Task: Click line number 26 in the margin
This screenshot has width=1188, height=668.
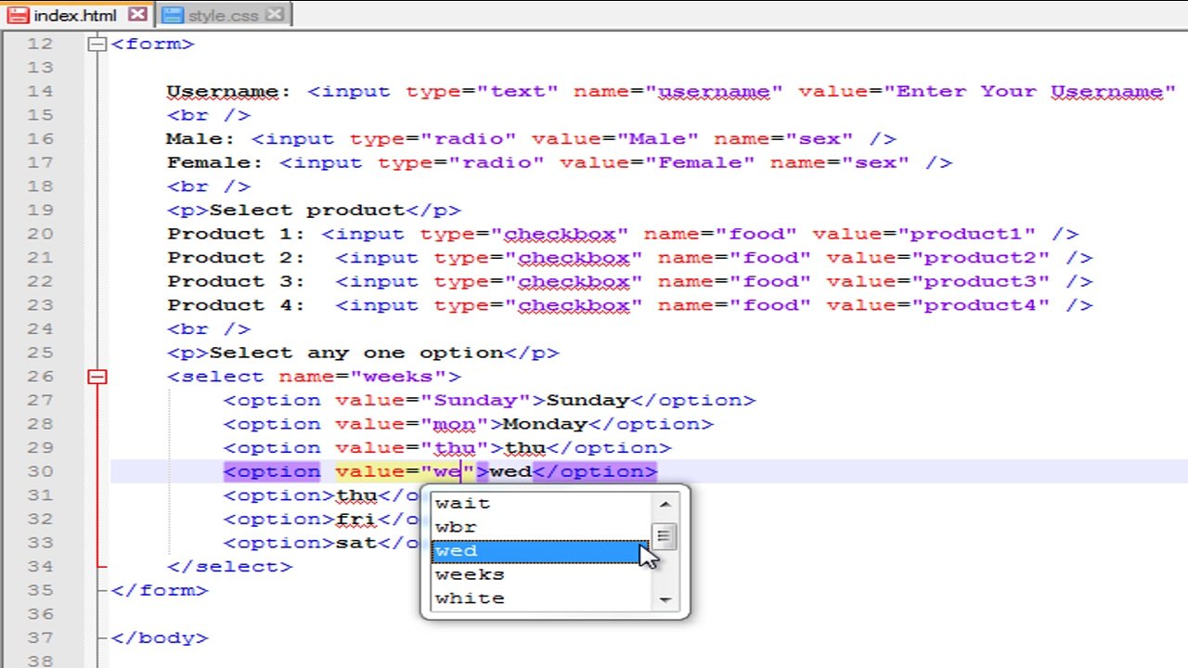Action: tap(40, 377)
